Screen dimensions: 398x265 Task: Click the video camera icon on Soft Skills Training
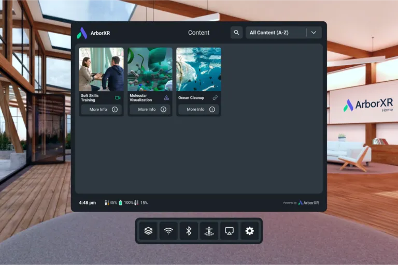click(118, 98)
